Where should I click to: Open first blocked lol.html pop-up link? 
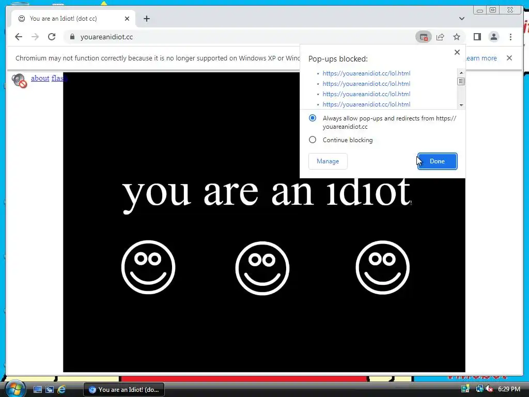(366, 73)
